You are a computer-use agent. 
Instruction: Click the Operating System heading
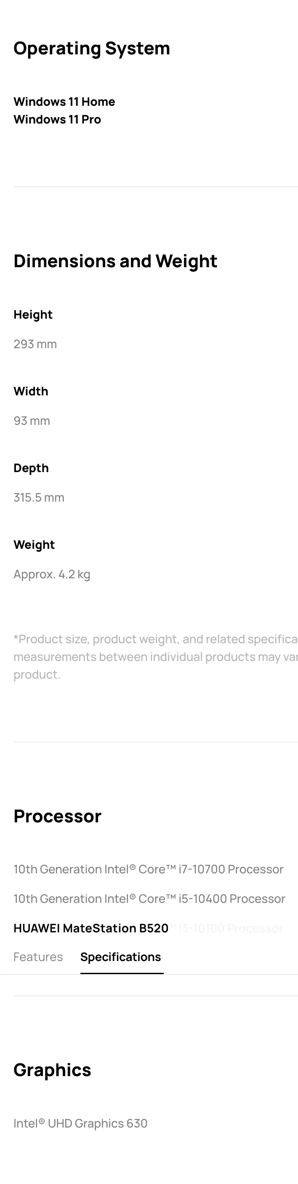point(91,48)
